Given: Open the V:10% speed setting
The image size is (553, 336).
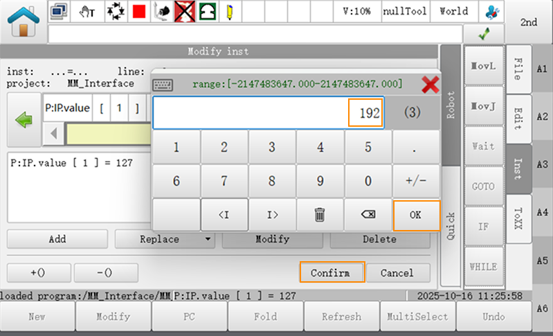Looking at the screenshot, I should [x=357, y=12].
